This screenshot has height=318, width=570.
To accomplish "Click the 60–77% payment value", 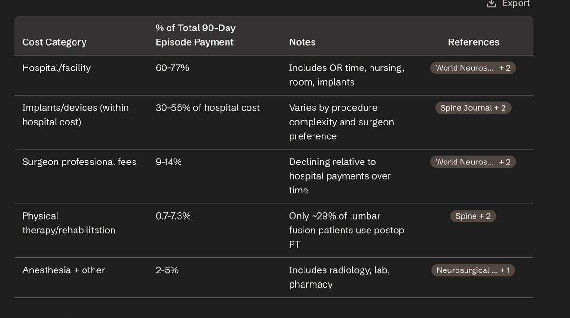I will (x=172, y=68).
